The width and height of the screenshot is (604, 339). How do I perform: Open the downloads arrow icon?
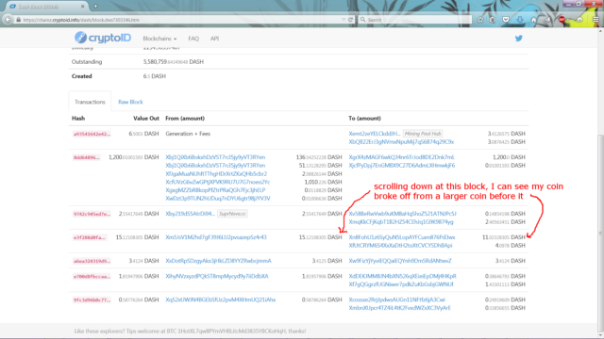[x=520, y=20]
